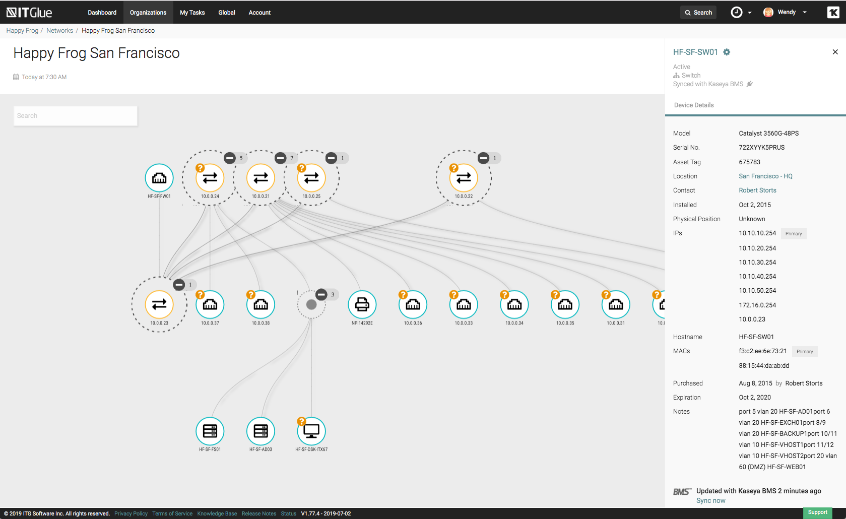
Task: Open the San Francisco - HQ location link
Action: coord(765,176)
